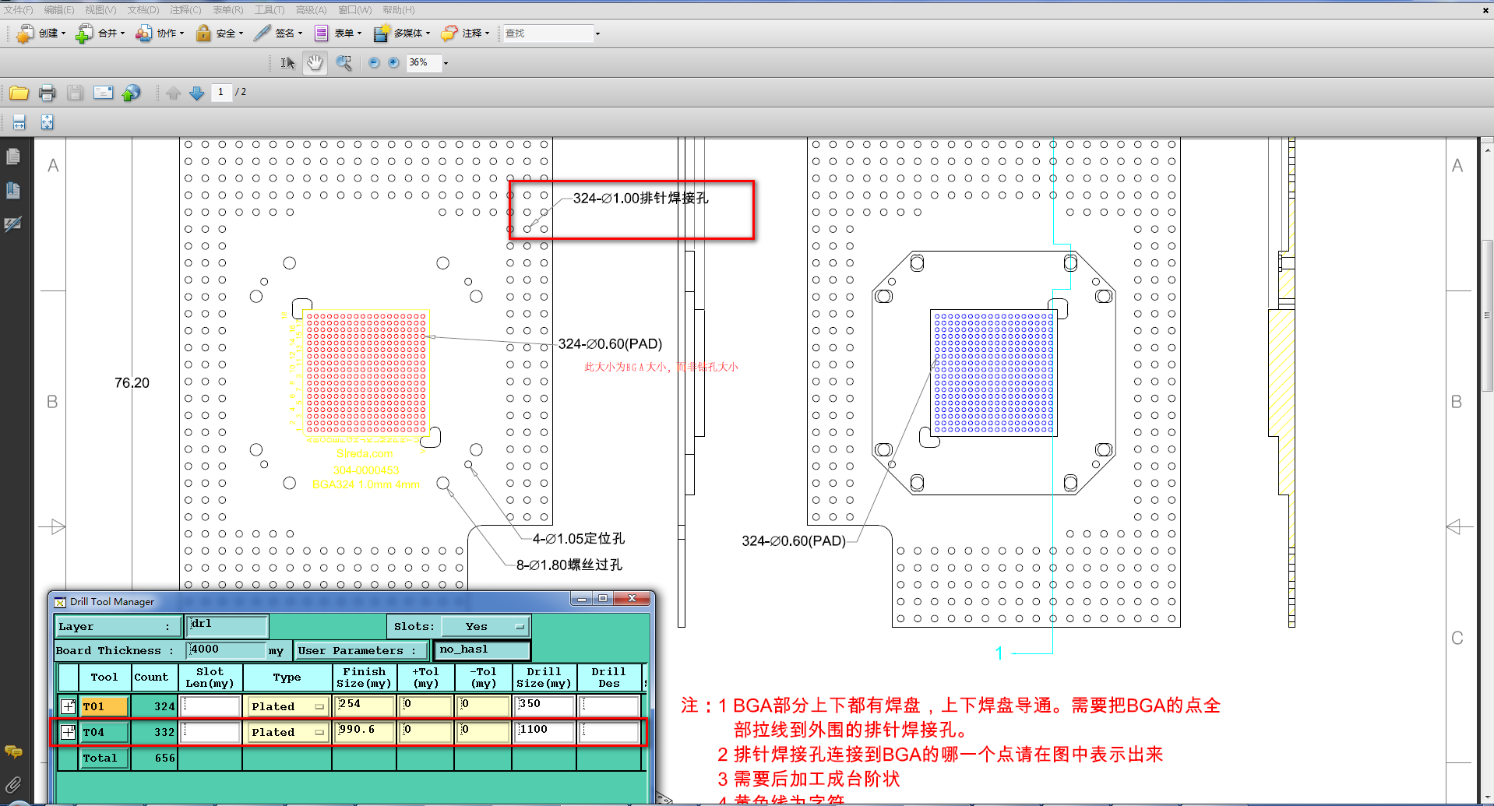1494x806 pixels.
Task: Click the Layer button in Drill Tool Manager
Action: [118, 626]
